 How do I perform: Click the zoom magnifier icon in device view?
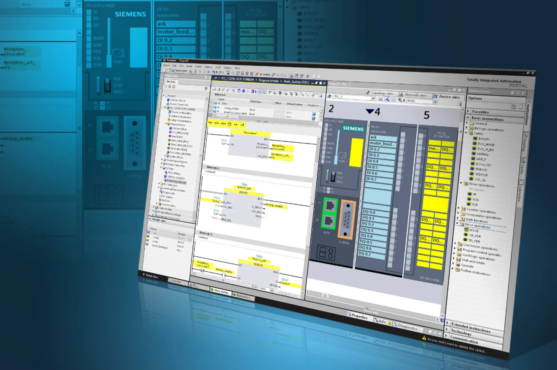tap(400, 100)
